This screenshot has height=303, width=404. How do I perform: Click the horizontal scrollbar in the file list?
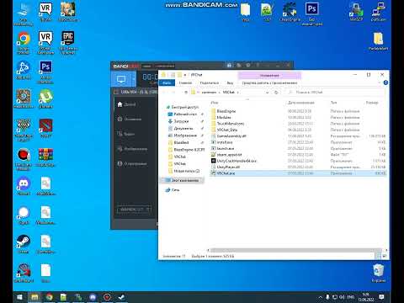[x=296, y=250]
